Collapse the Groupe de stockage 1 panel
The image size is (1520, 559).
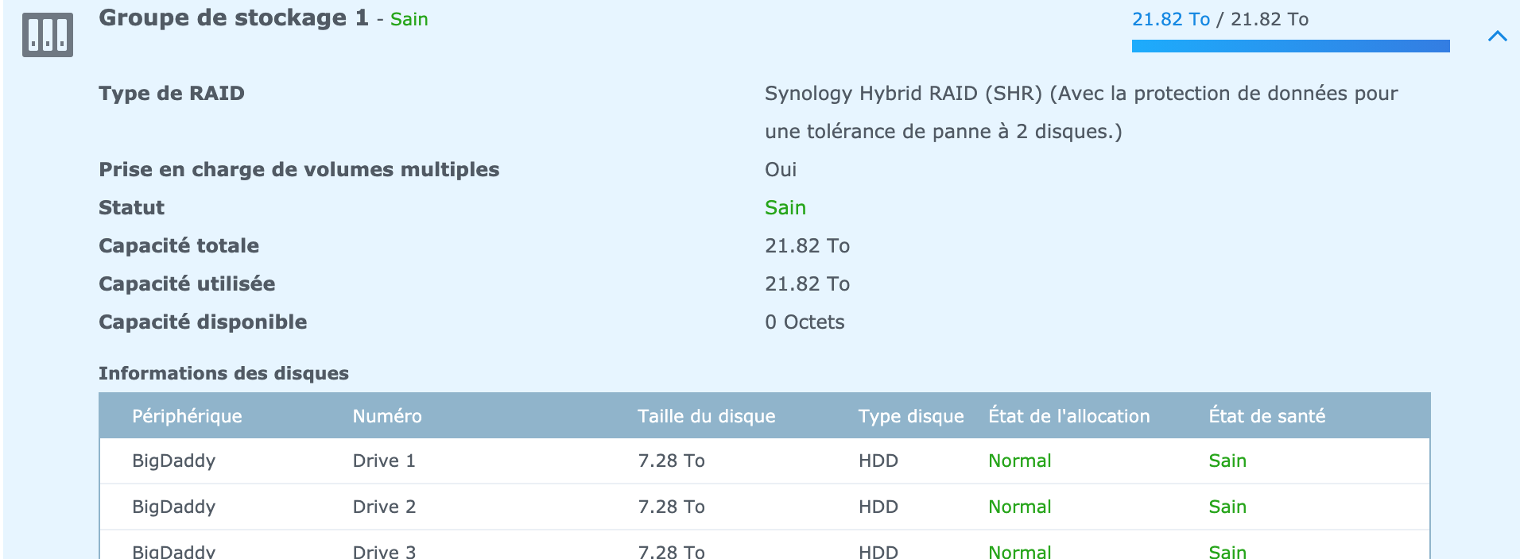(1497, 36)
